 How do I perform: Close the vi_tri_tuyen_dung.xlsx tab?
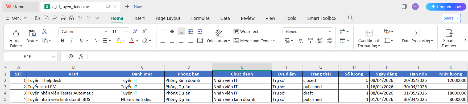click(115, 7)
